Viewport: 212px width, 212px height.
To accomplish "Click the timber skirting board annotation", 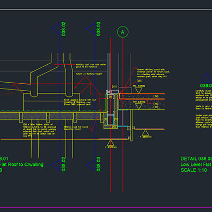I will point(153,73).
